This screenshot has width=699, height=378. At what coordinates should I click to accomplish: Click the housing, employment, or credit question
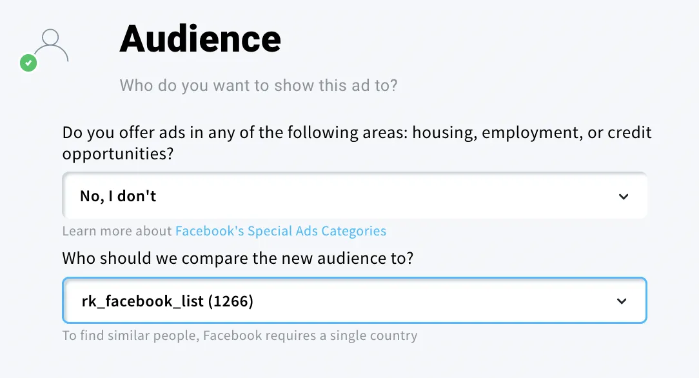point(357,133)
